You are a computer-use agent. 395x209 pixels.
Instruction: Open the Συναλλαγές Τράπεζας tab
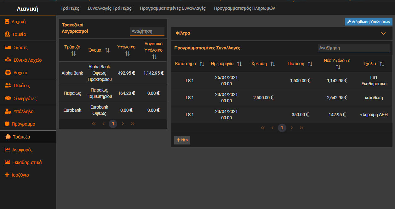[x=109, y=8]
